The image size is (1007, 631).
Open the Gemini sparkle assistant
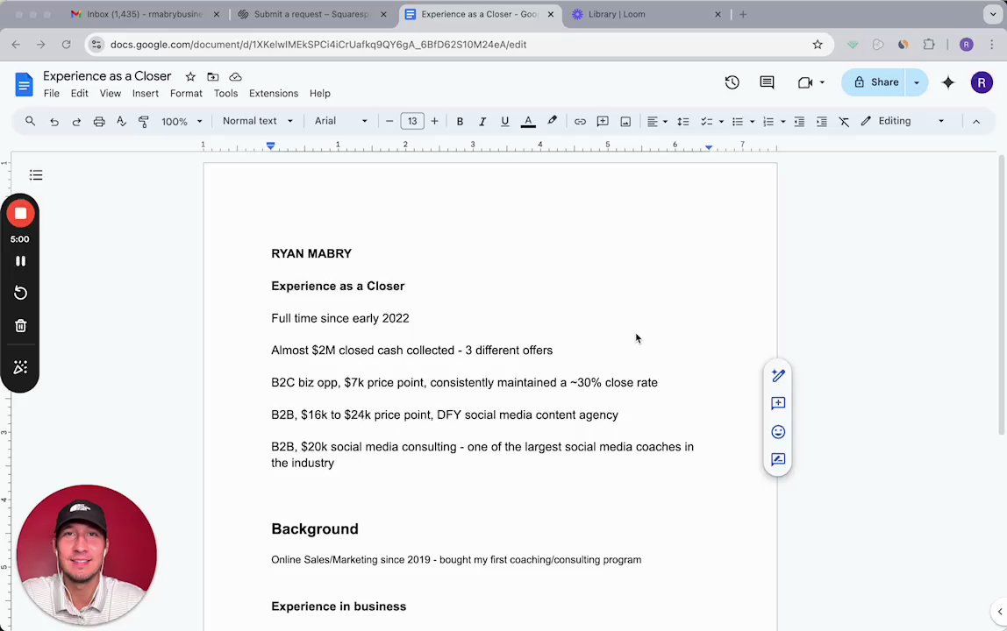948,82
